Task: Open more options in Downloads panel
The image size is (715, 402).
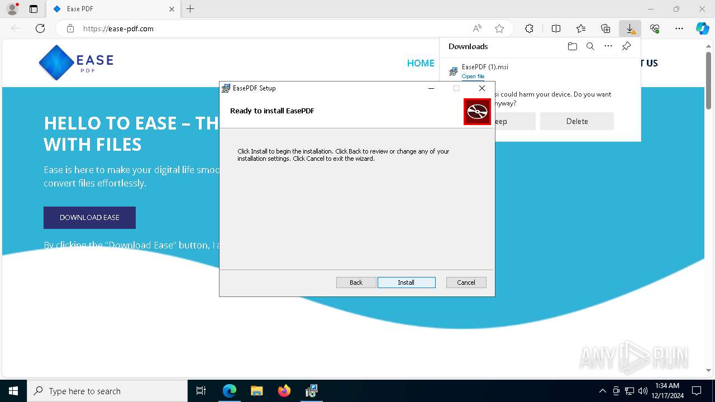Action: (608, 46)
